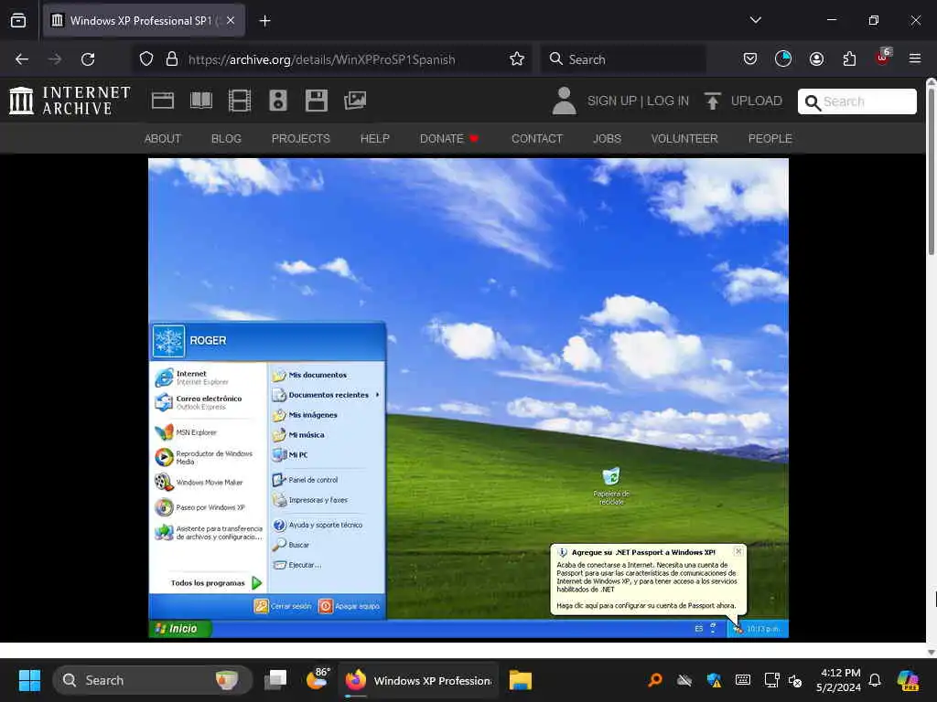Open Firefox account icon
Image resolution: width=937 pixels, height=702 pixels.
pyautogui.click(x=816, y=58)
